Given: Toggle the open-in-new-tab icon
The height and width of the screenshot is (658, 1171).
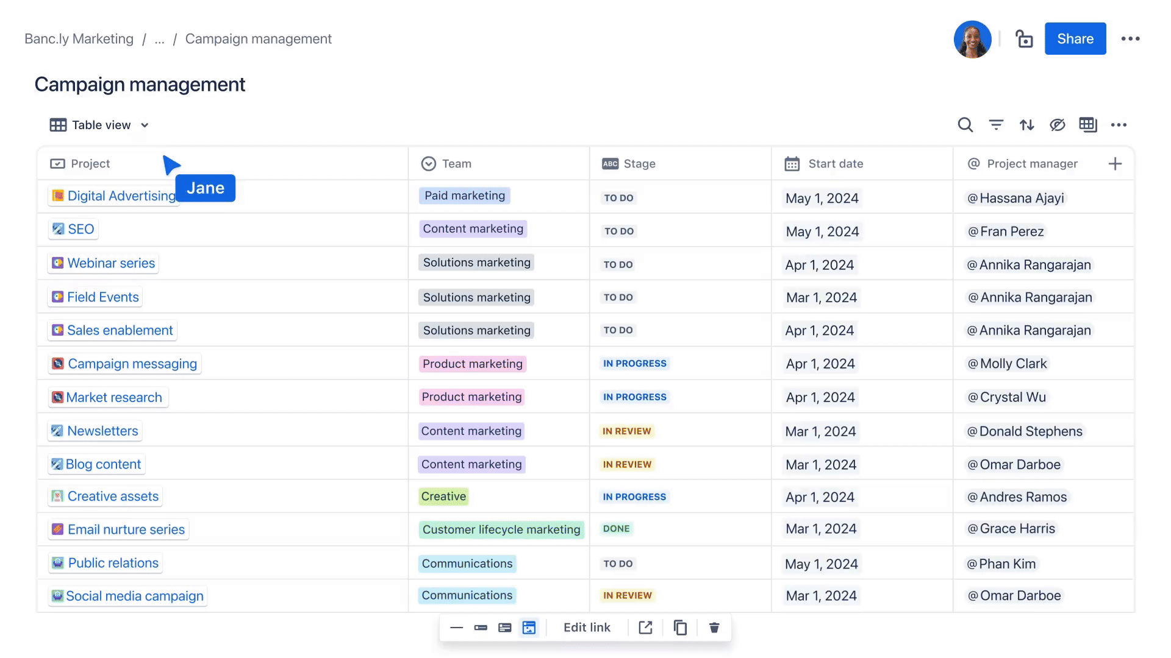Looking at the screenshot, I should click(645, 628).
